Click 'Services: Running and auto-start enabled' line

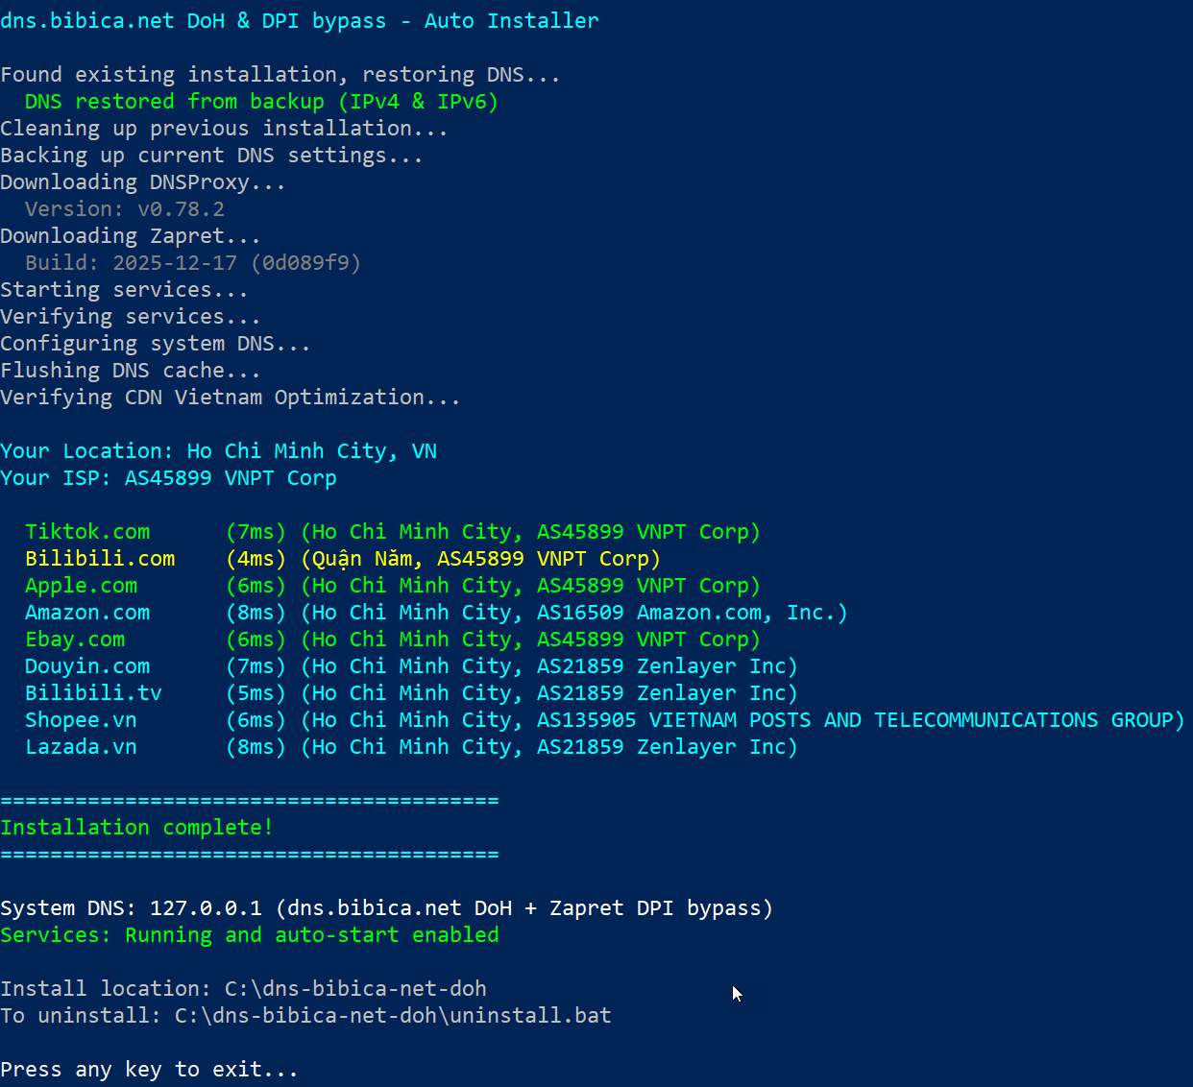(250, 935)
